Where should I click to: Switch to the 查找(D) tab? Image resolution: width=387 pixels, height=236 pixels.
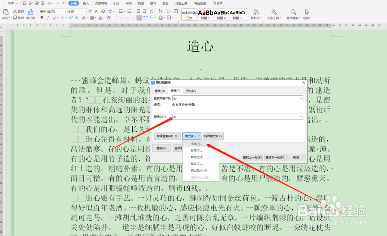point(160,91)
